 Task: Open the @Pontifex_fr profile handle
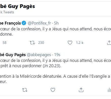click(39, 23)
